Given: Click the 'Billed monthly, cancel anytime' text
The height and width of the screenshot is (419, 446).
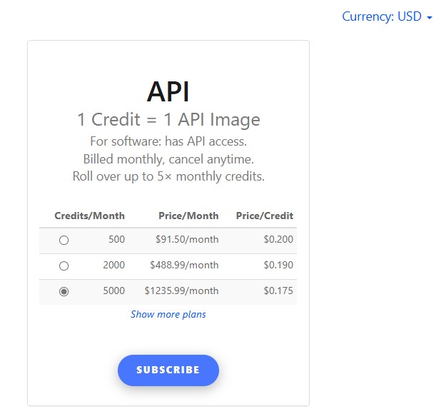Looking at the screenshot, I should pyautogui.click(x=168, y=158).
